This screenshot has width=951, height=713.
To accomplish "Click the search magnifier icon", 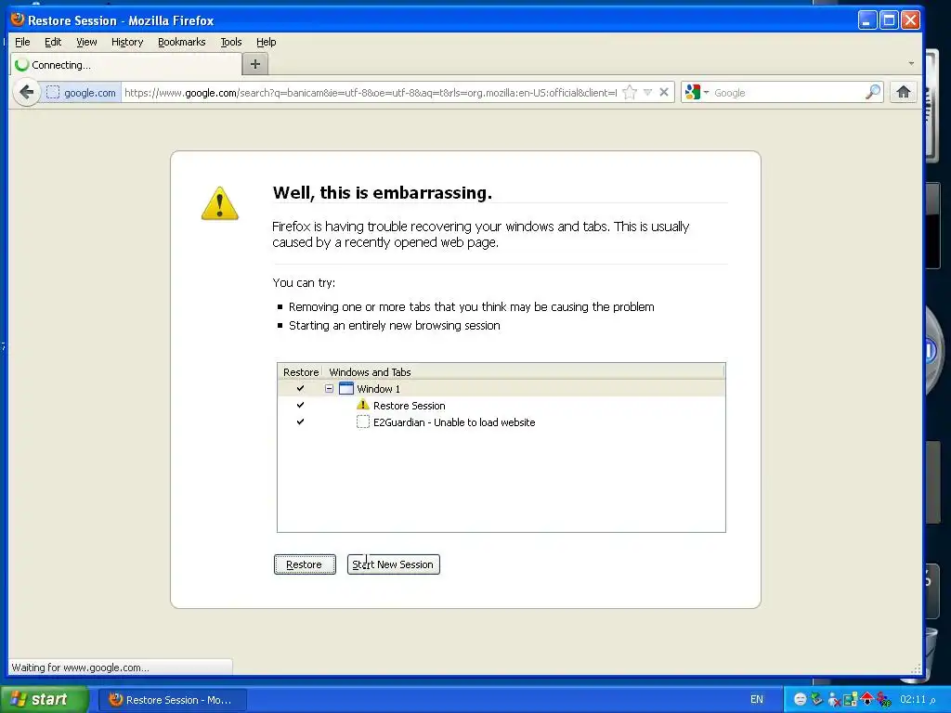I will tap(873, 92).
